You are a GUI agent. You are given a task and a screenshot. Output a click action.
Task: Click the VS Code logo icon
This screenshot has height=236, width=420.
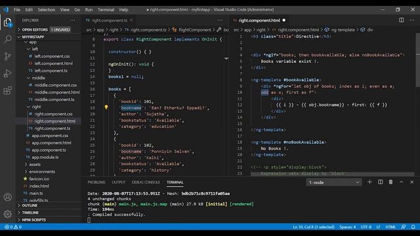pyautogui.click(x=6, y=10)
